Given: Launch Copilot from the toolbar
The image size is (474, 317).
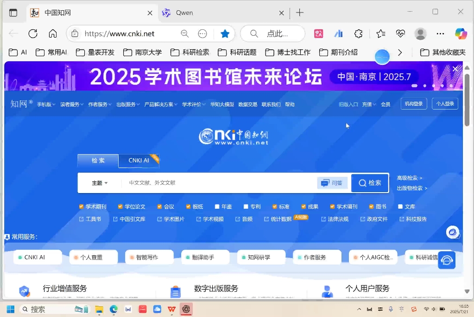Looking at the screenshot, I should click(461, 33).
